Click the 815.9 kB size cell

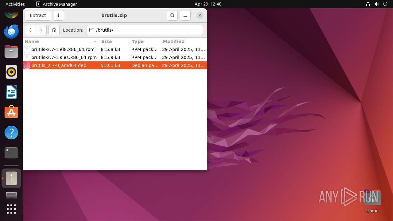111,57
